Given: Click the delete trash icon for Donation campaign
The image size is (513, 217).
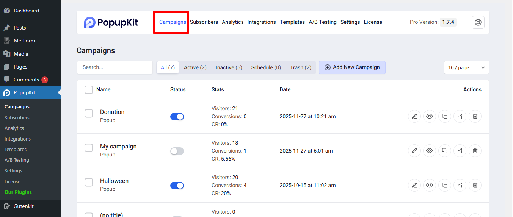Looking at the screenshot, I should 475,116.
